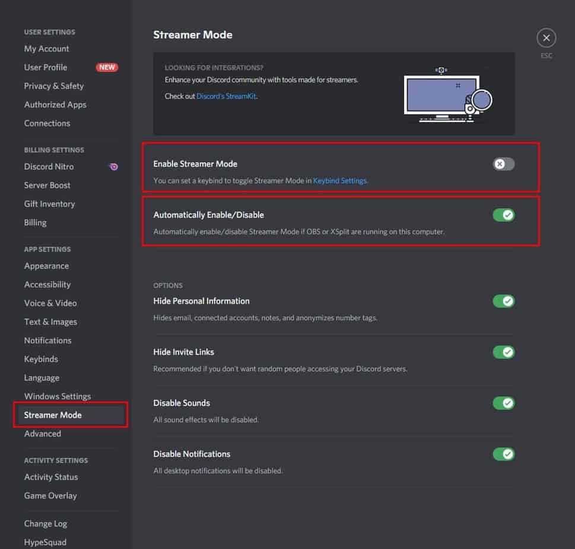Click the Hide Personal Information label
The image size is (575, 549).
pyautogui.click(x=201, y=301)
